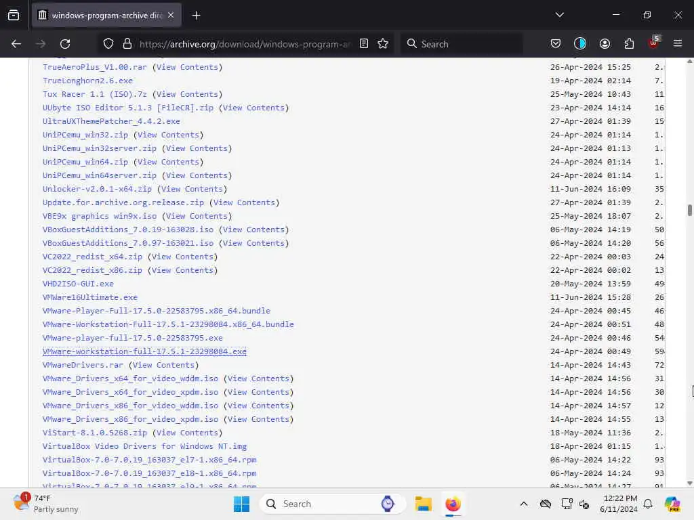
Task: Download VirtualBox Video Drivers for Windows NT.img
Action: click(x=144, y=446)
